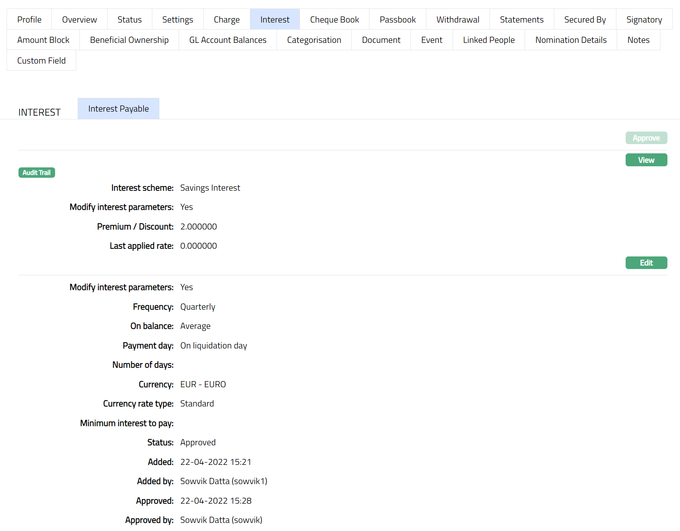The width and height of the screenshot is (680, 531).
Task: Open the Amount Block tab
Action: (43, 40)
